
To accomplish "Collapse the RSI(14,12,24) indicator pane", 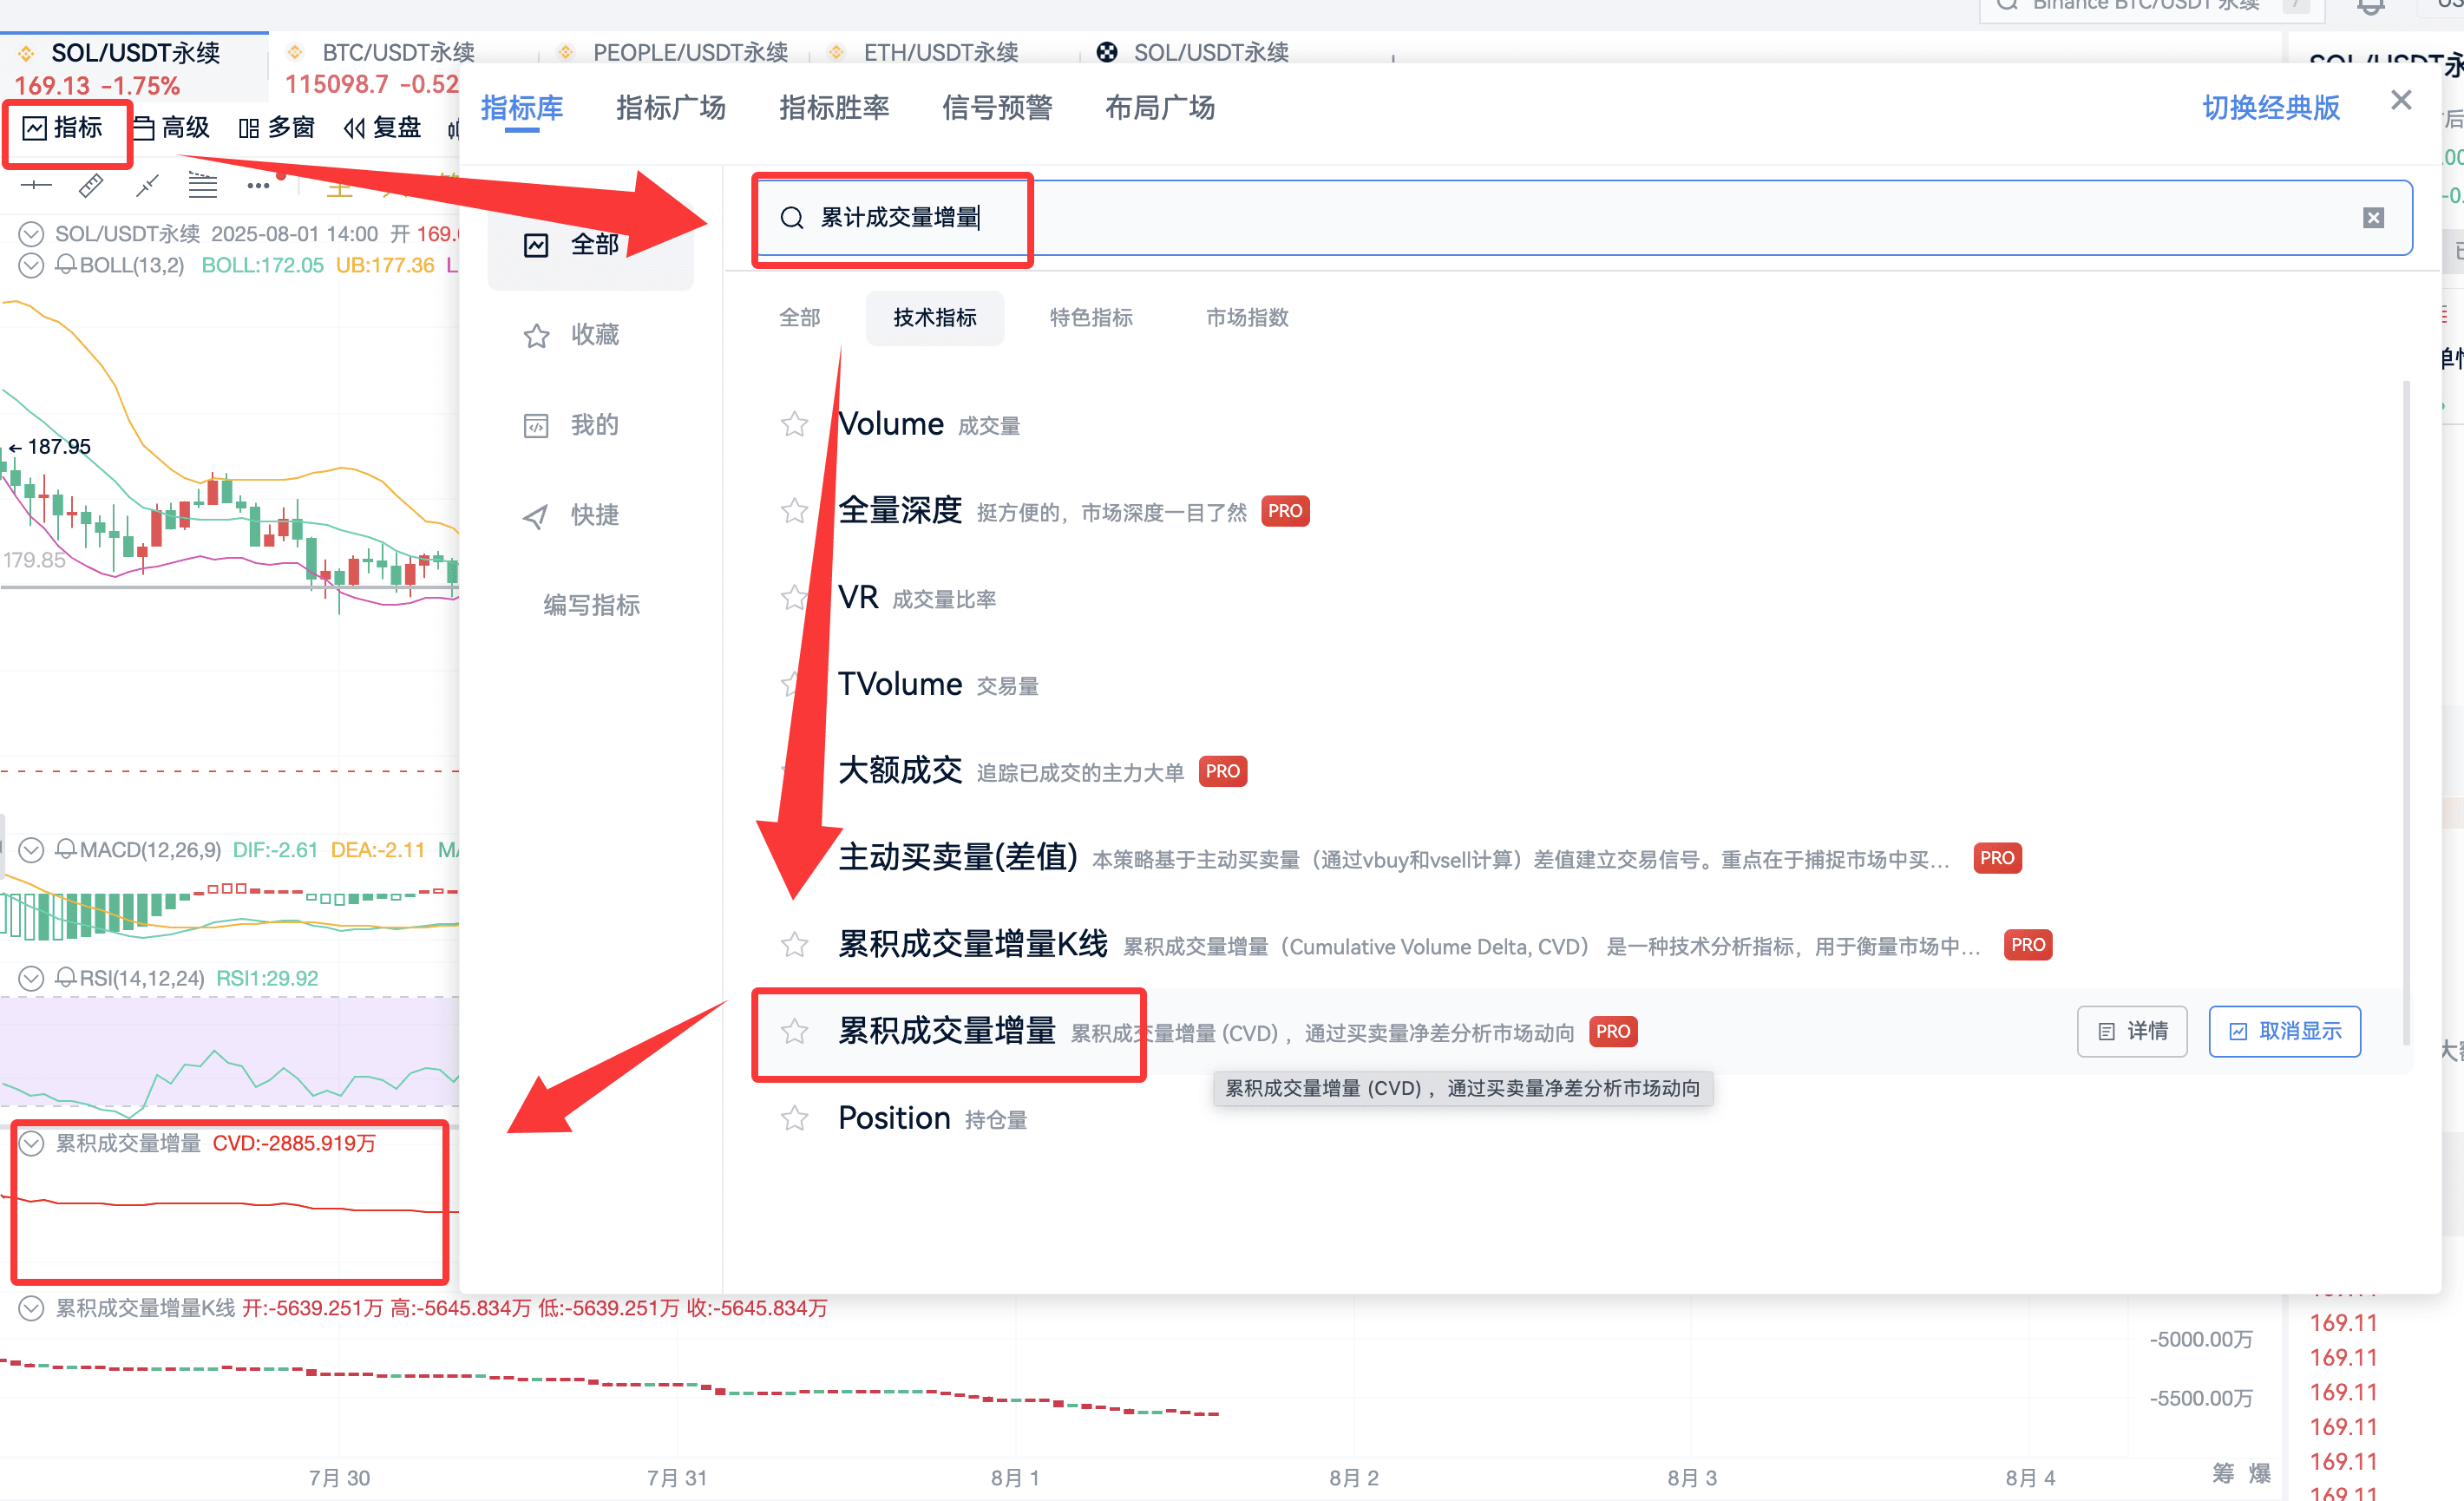I will click(x=31, y=978).
